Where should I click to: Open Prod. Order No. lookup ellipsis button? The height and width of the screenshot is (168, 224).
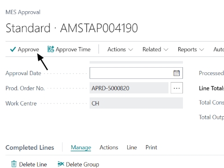[176, 88]
